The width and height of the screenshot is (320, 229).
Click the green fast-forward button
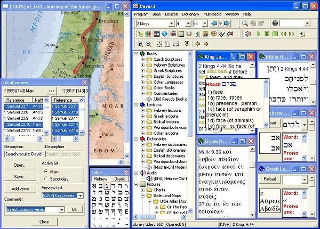pyautogui.click(x=292, y=34)
